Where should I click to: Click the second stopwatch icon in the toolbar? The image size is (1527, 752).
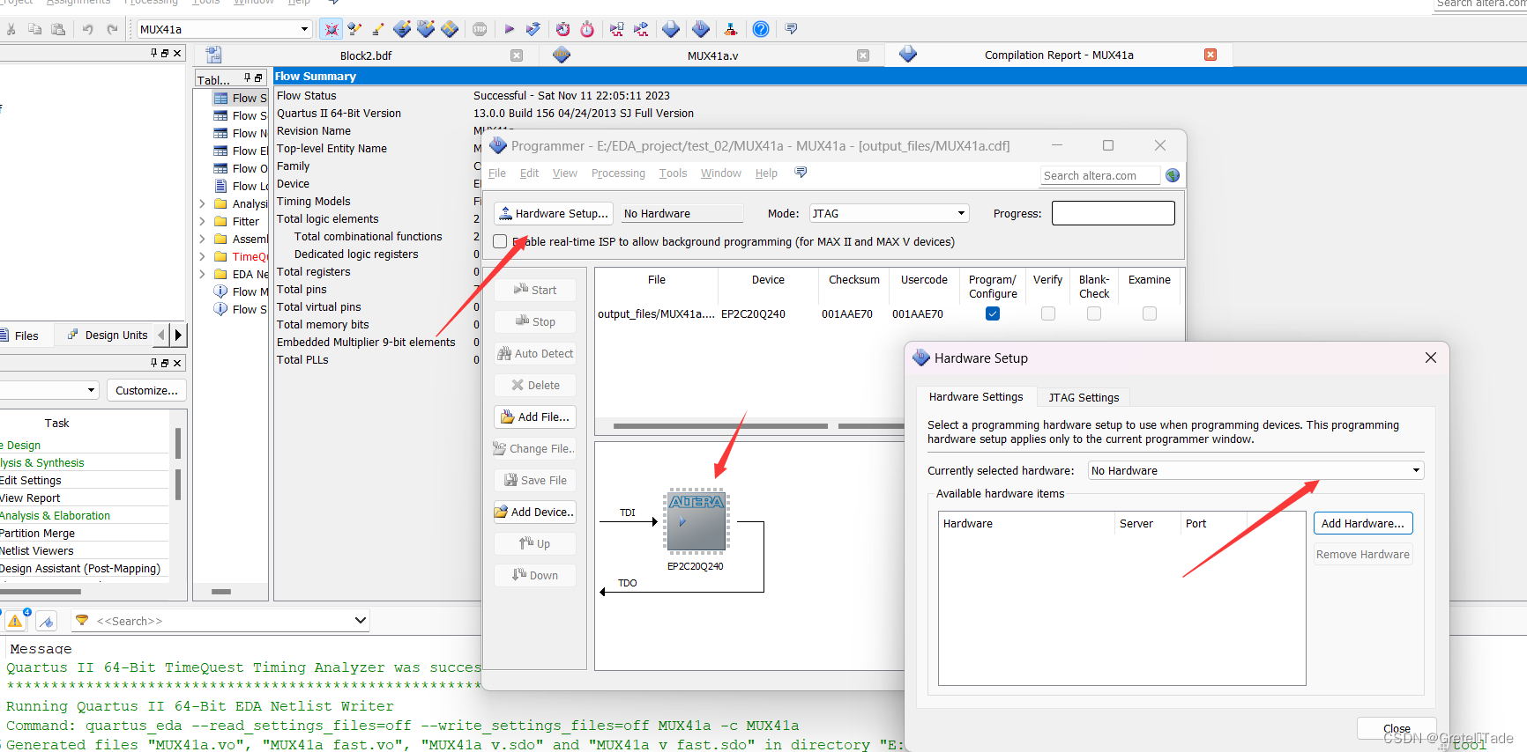[x=587, y=29]
